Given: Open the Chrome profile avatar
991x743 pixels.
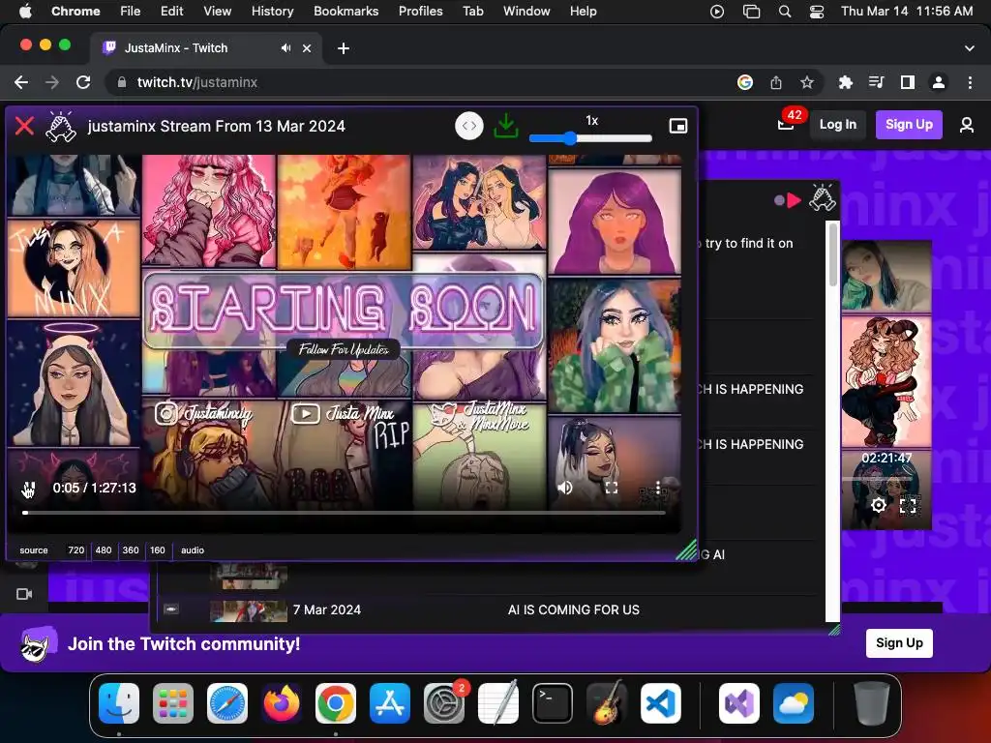Looking at the screenshot, I should (x=939, y=82).
